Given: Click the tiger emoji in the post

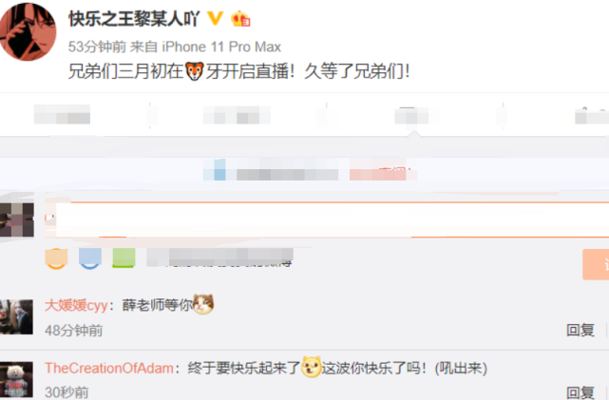Looking at the screenshot, I should point(195,71).
